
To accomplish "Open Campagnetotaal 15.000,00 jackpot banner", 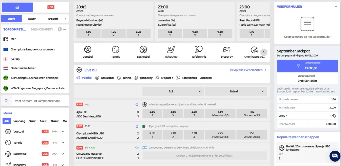I will coord(307,66).
